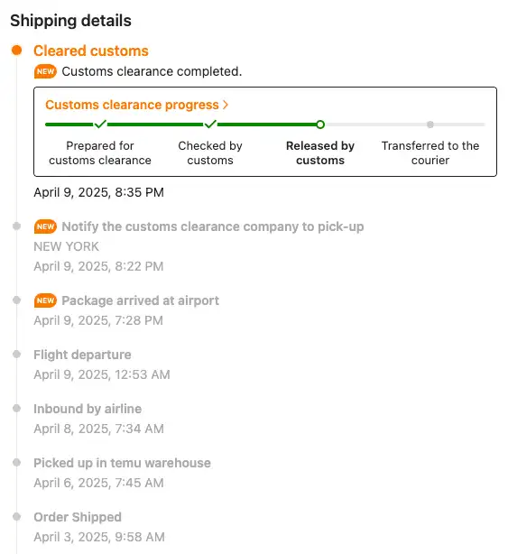Click the gray dot for Transferred to the courier
This screenshot has height=554, width=508.
[430, 125]
